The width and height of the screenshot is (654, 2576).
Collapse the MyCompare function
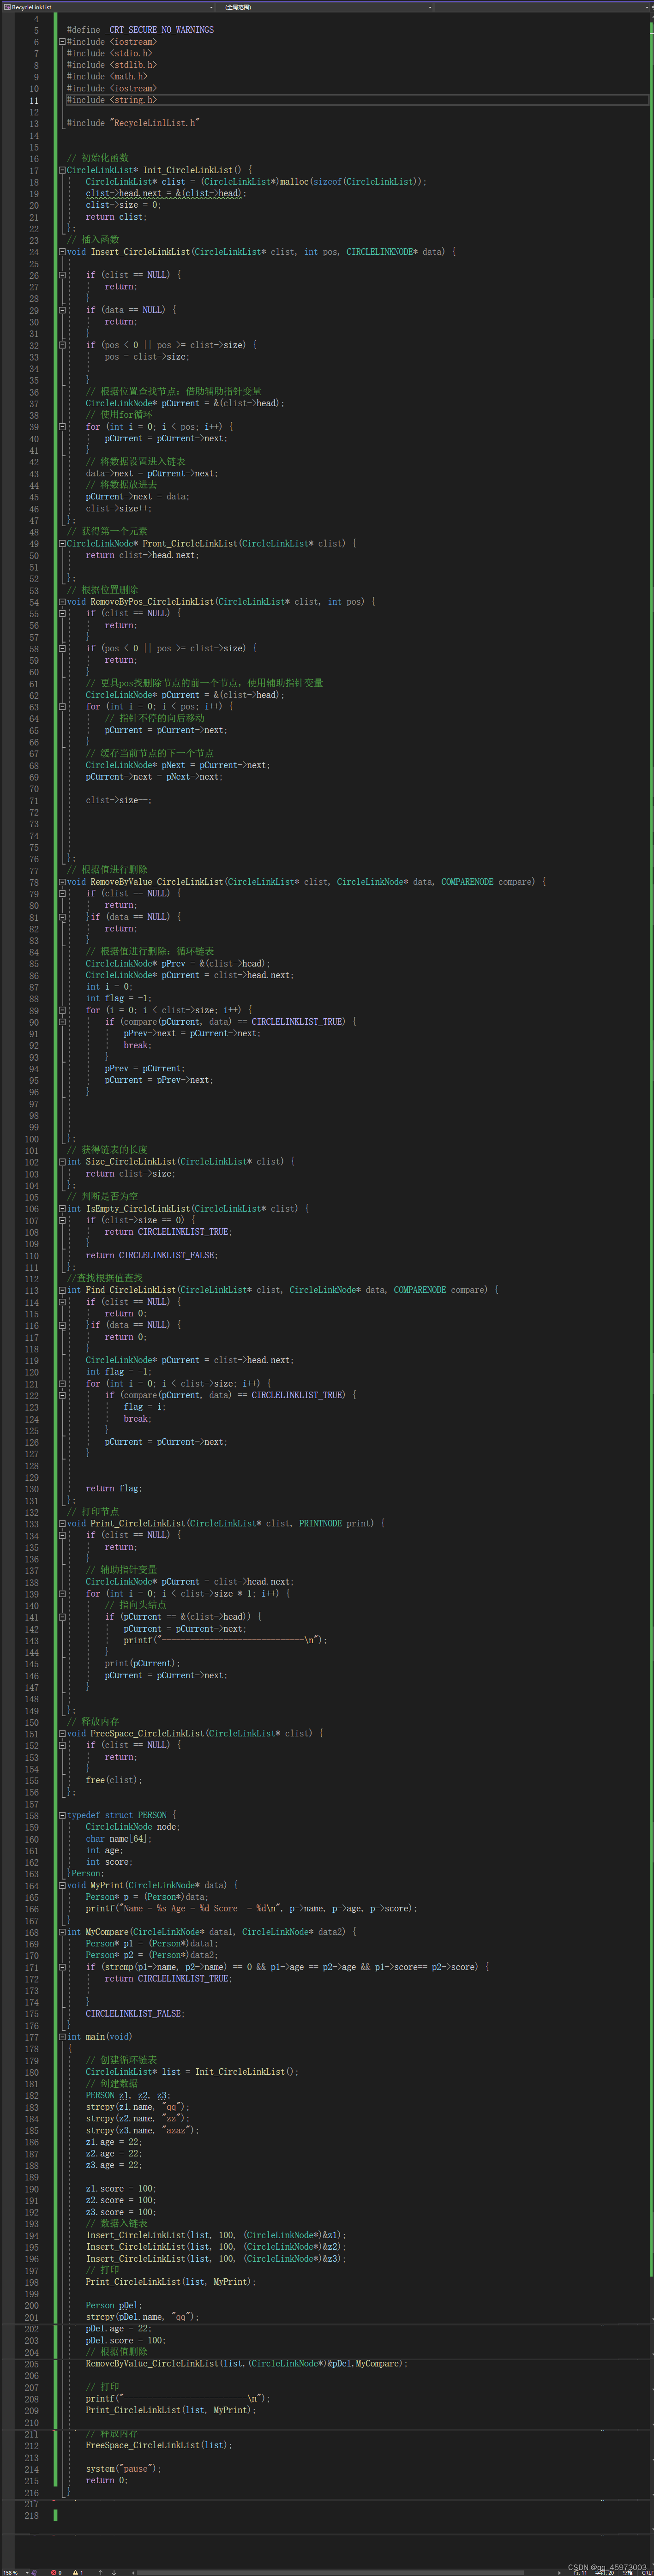click(62, 1932)
